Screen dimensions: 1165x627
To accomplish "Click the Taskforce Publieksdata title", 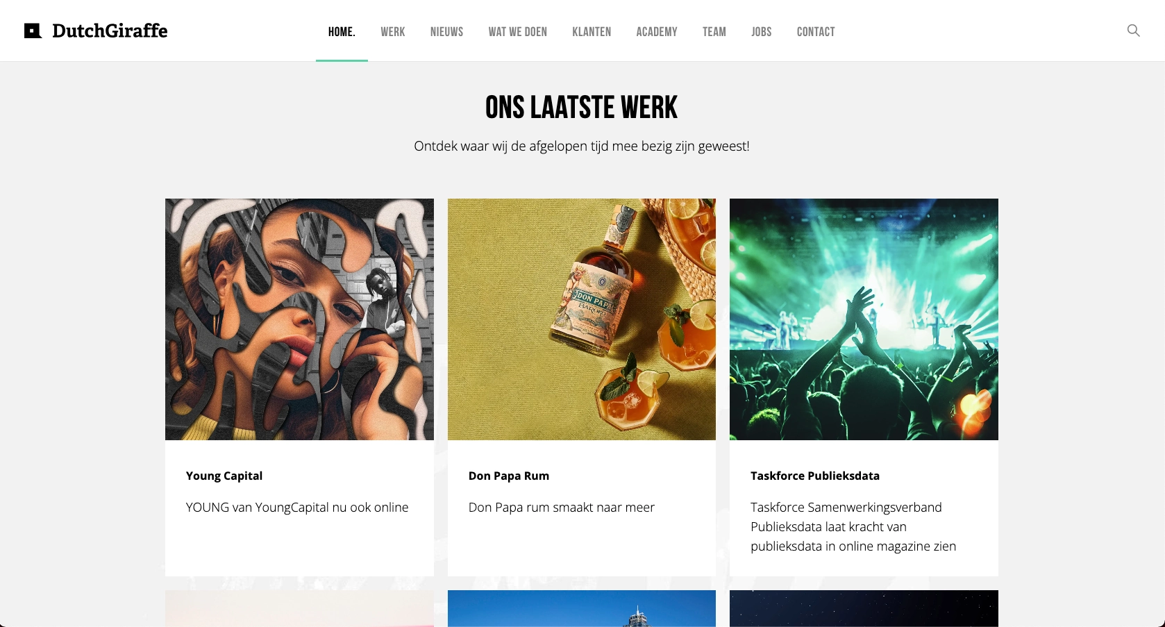I will (x=815, y=476).
